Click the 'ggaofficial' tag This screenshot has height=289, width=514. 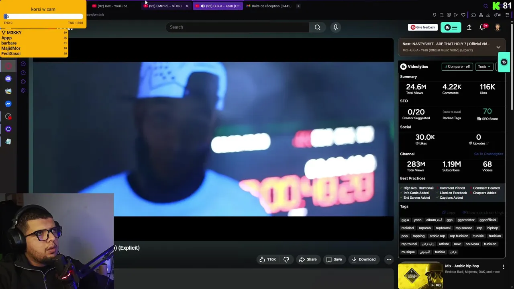tap(487, 220)
